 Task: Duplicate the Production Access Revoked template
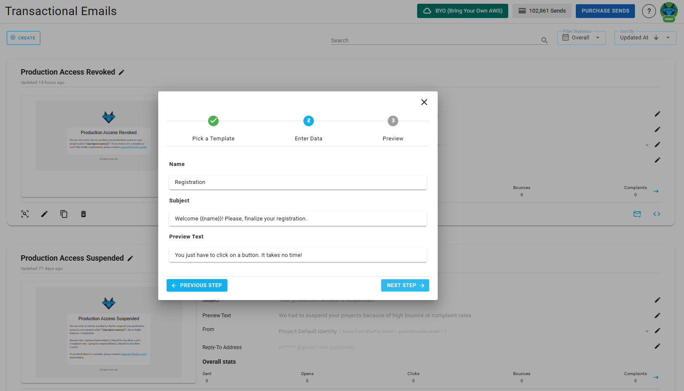64,214
